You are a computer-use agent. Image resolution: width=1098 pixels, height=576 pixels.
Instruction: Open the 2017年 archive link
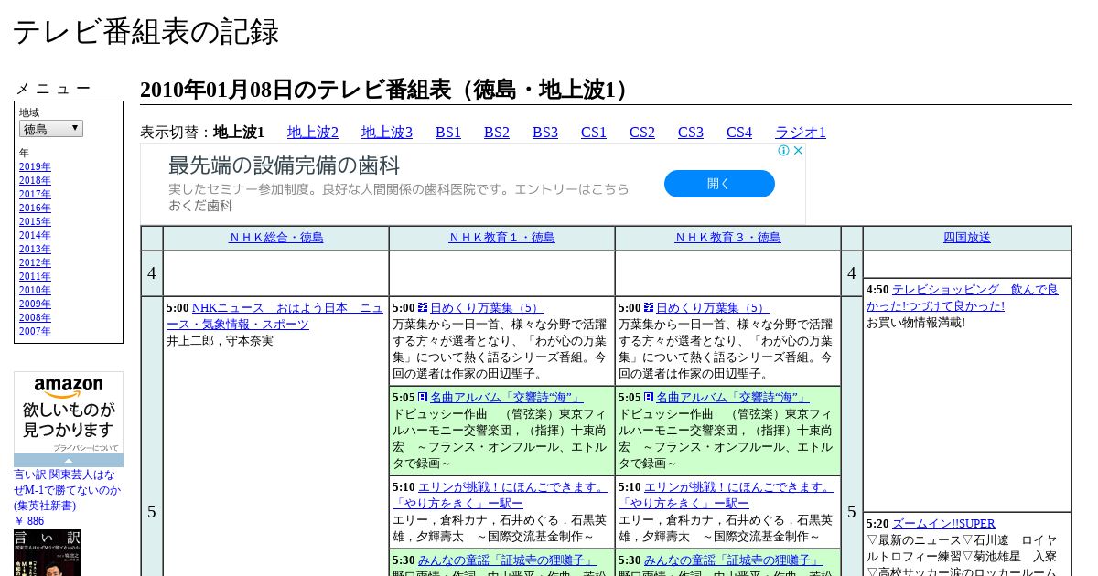pyautogui.click(x=35, y=195)
